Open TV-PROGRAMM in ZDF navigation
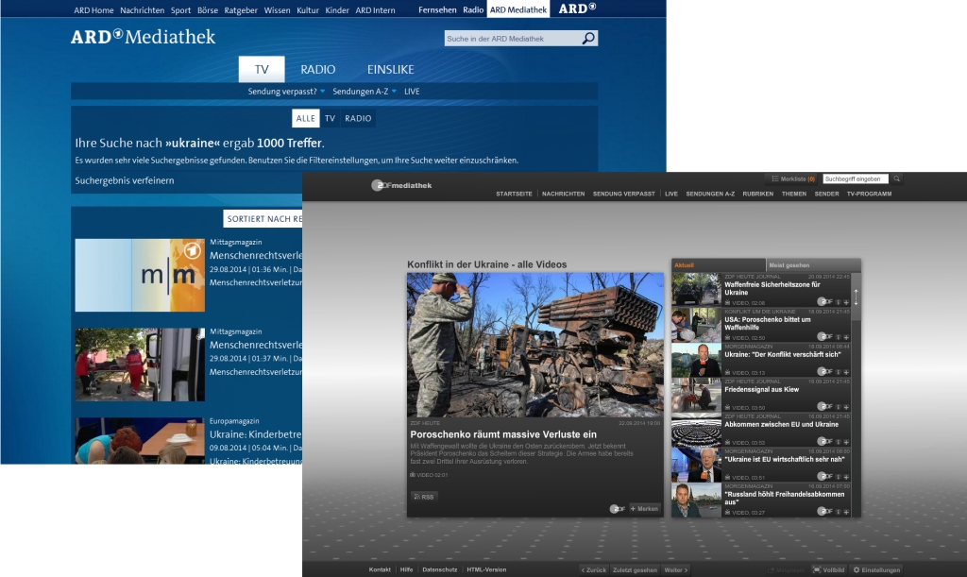This screenshot has height=577, width=967. [x=869, y=194]
